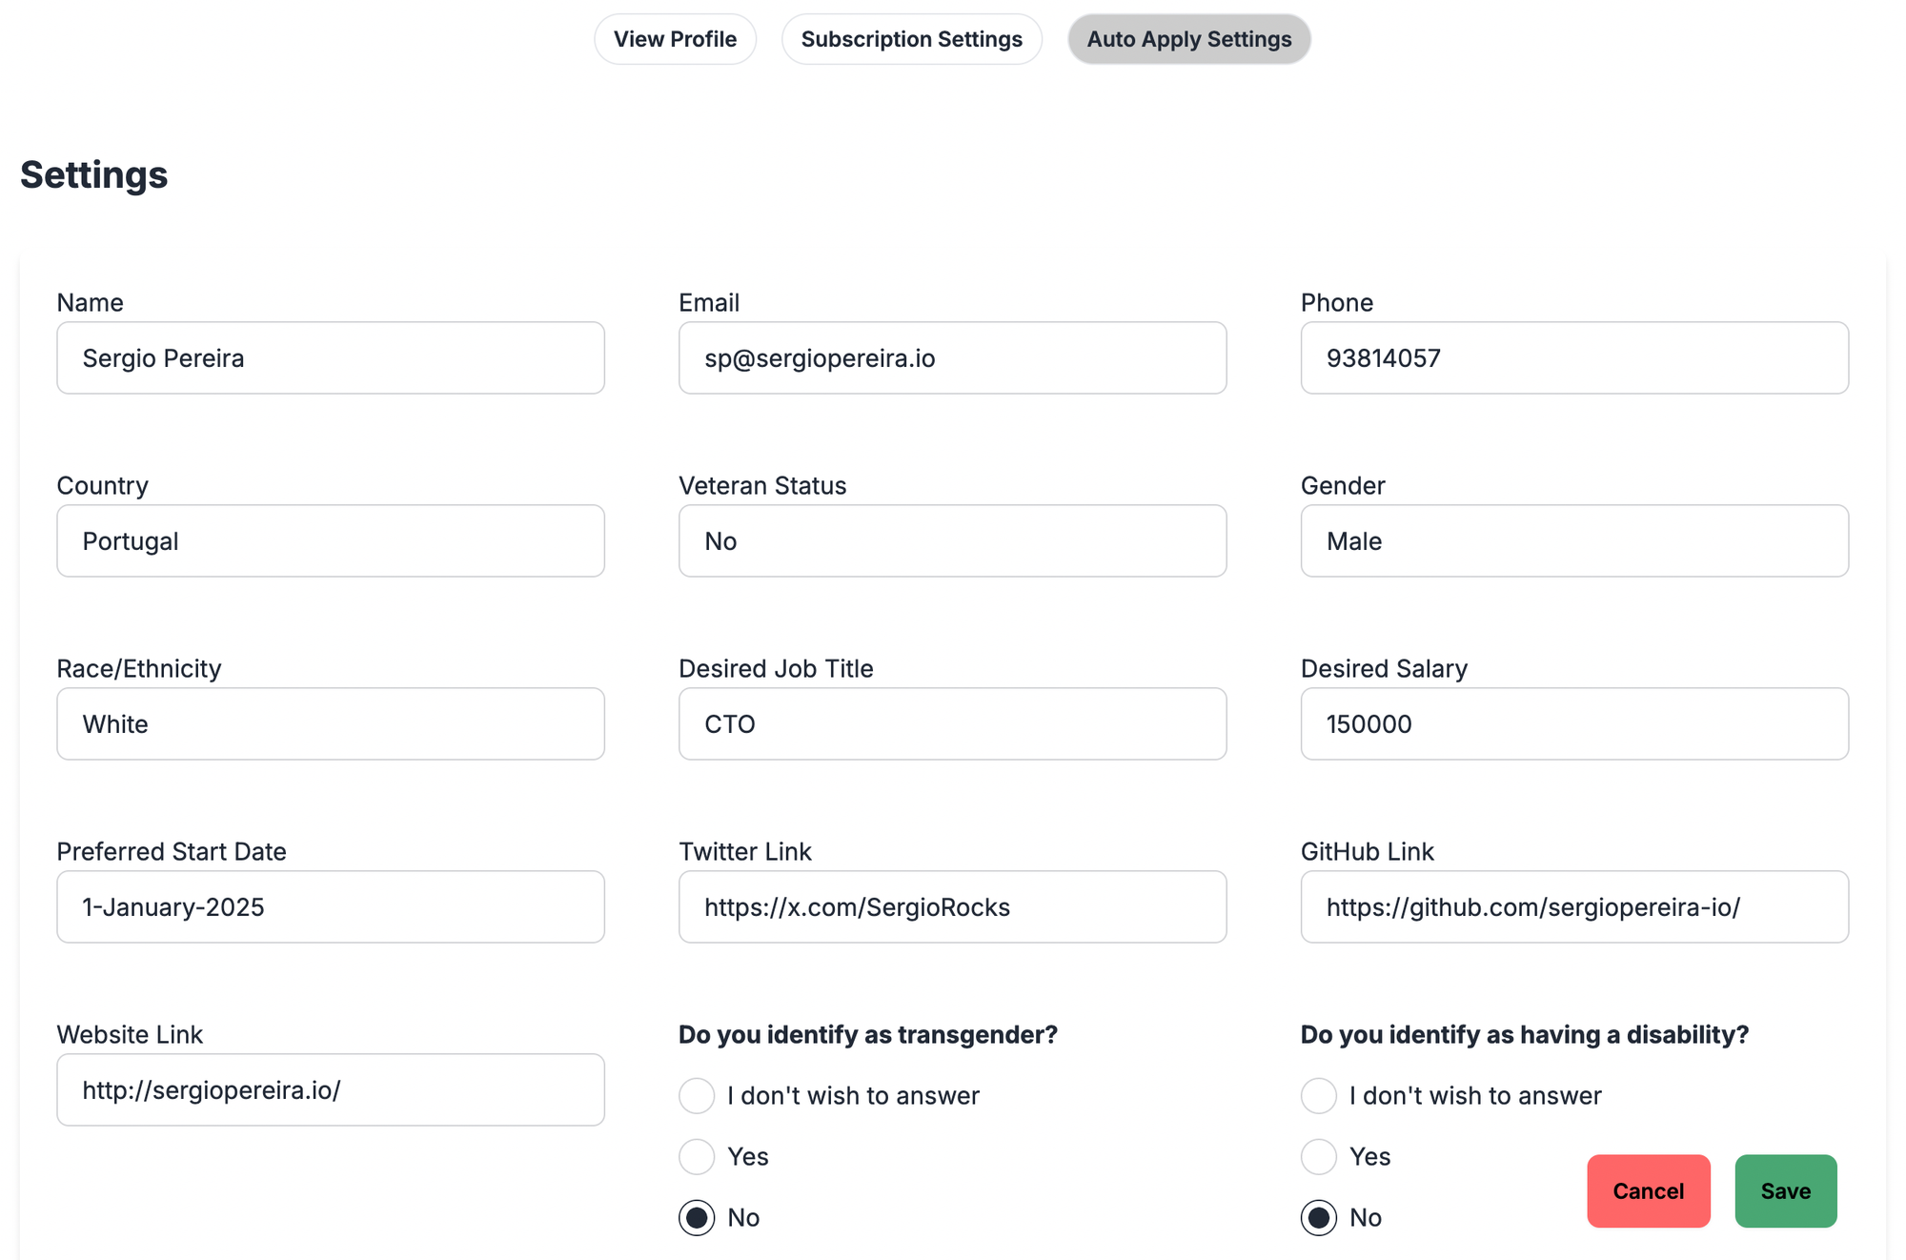
Task: Click the Desired Salary field
Action: click(x=1574, y=724)
